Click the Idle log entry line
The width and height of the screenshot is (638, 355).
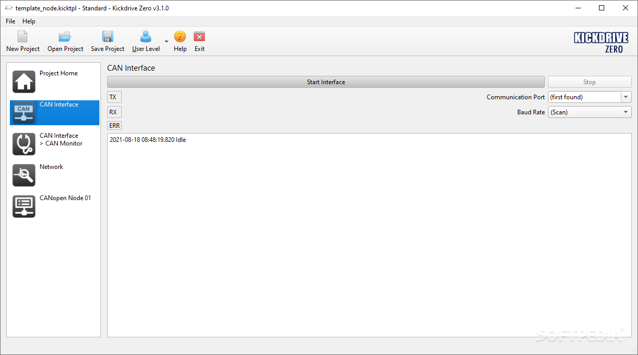(x=148, y=140)
